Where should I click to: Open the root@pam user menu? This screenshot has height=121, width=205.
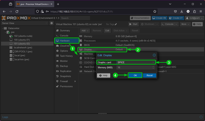194,18
